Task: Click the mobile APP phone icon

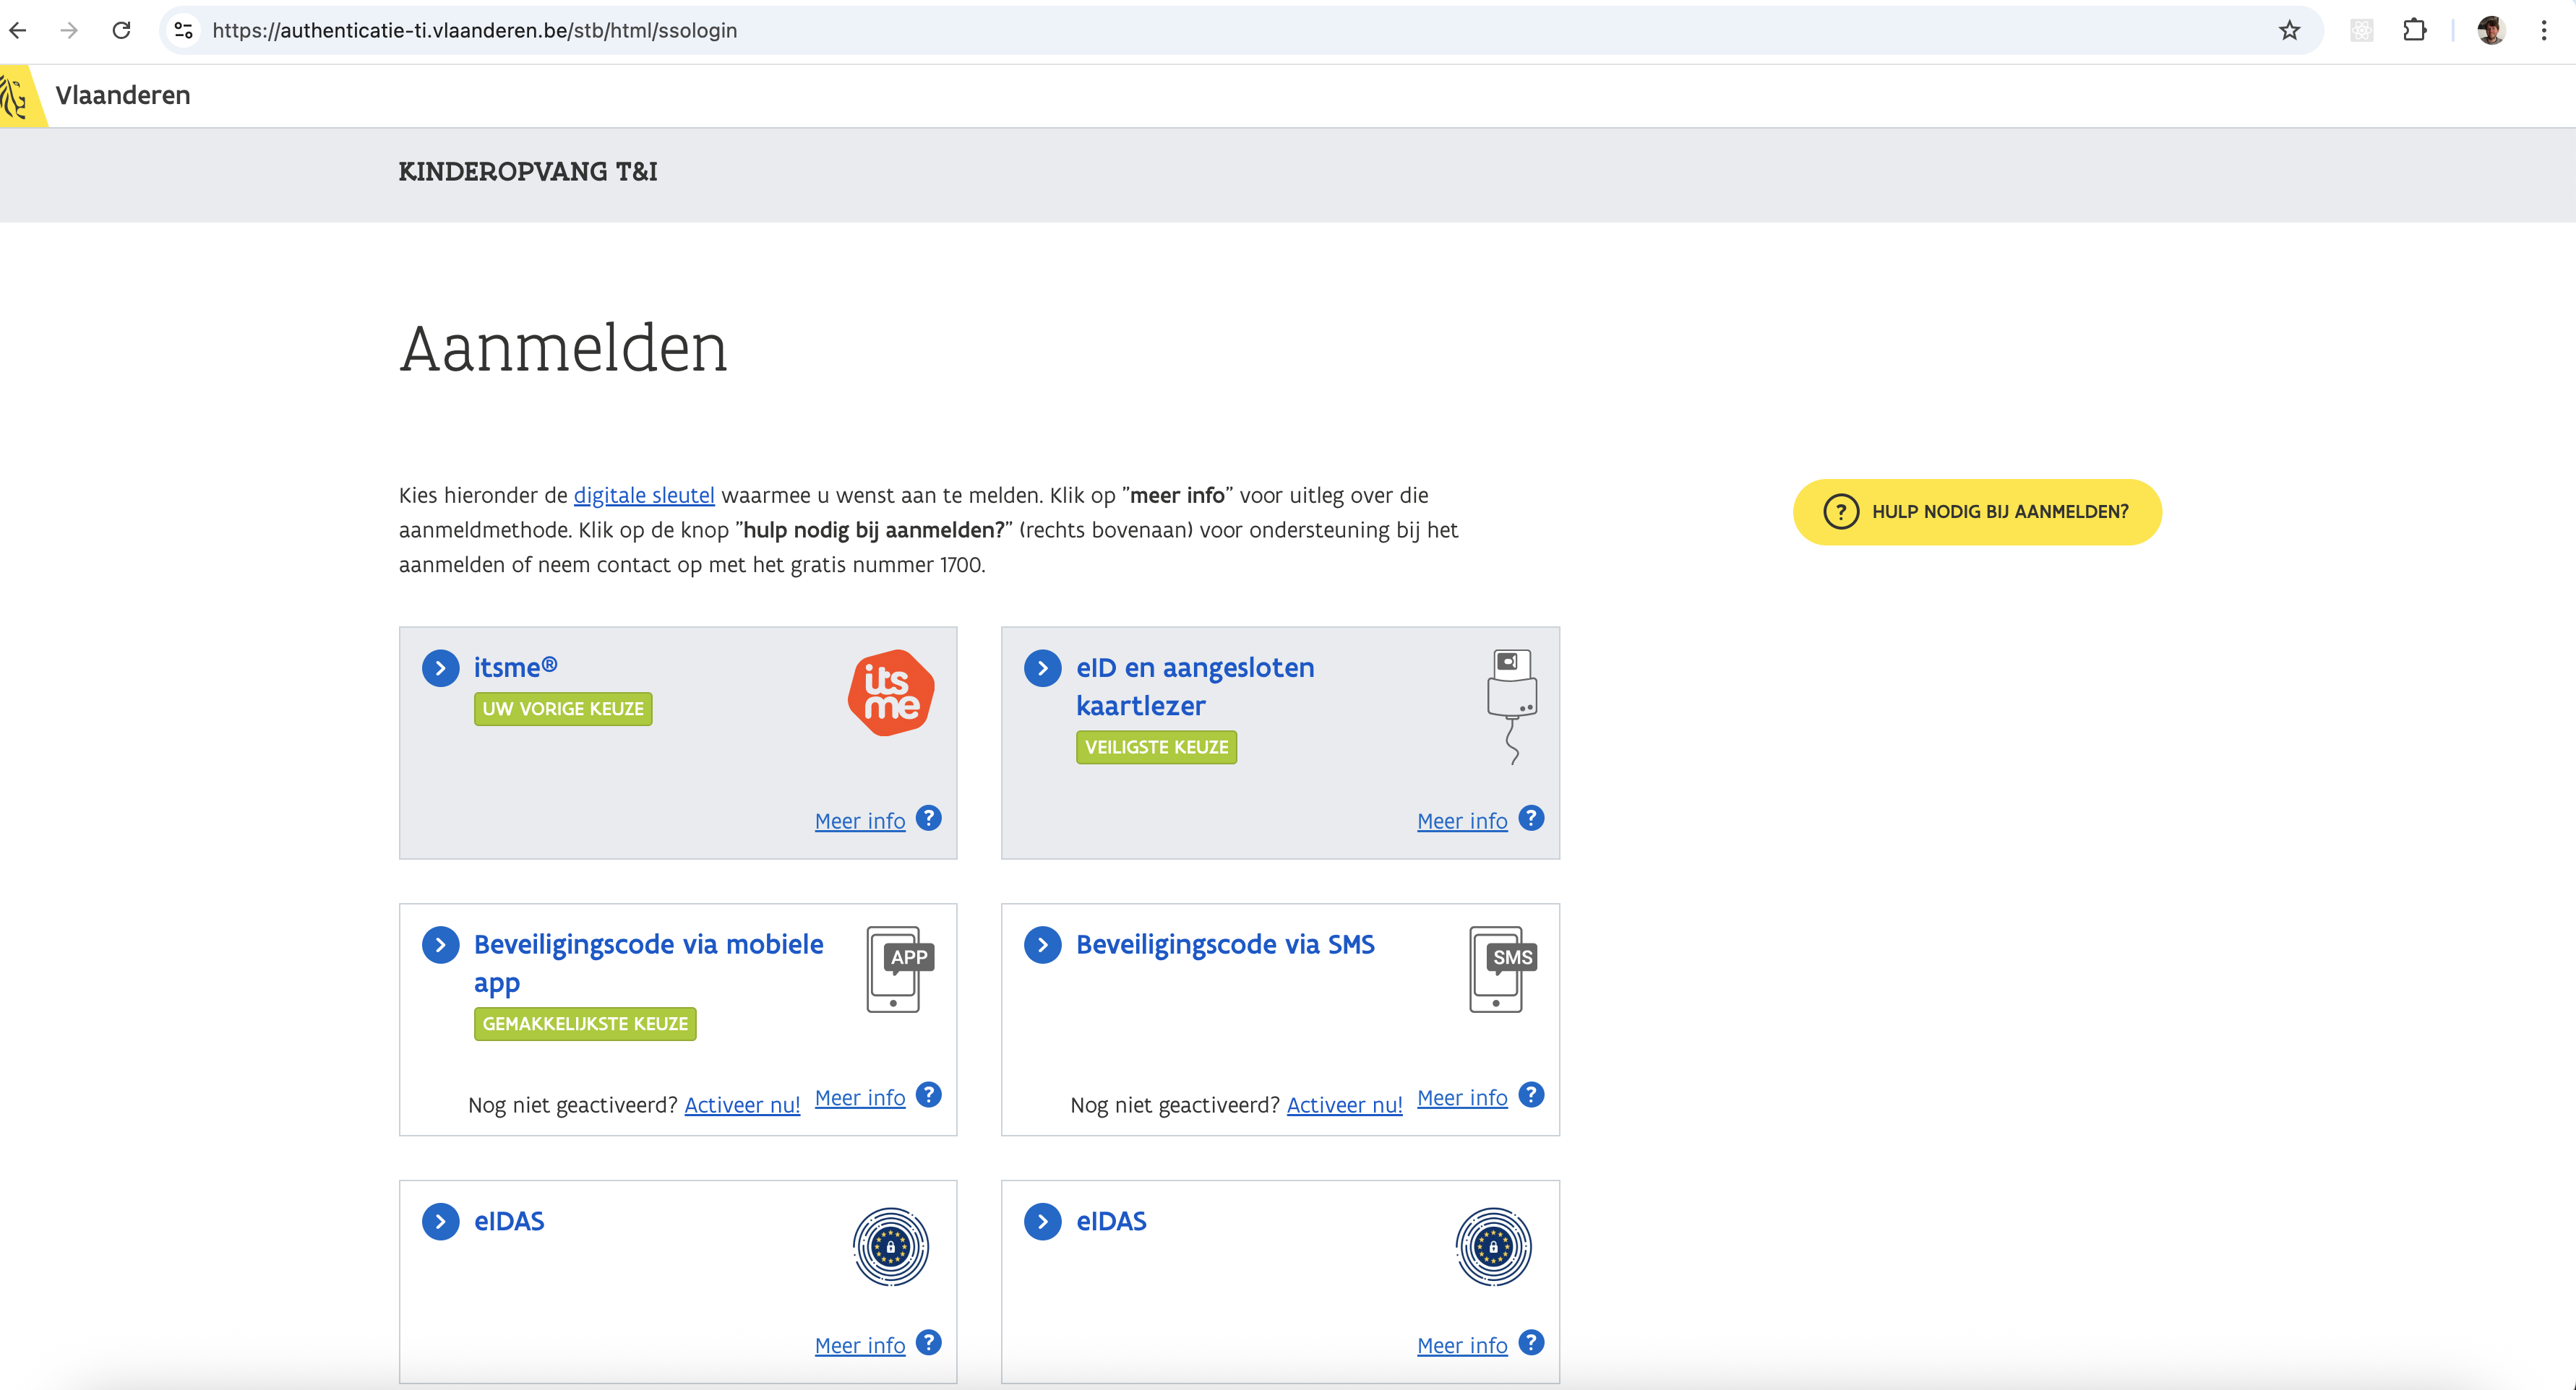Action: (899, 970)
